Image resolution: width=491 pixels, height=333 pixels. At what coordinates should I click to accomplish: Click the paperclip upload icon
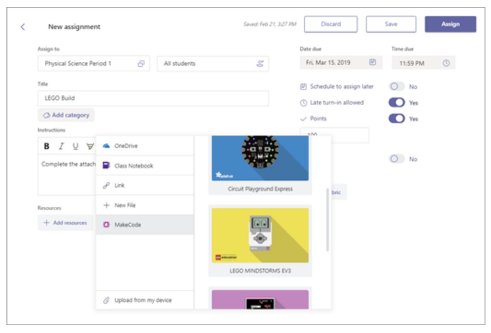[x=106, y=300]
